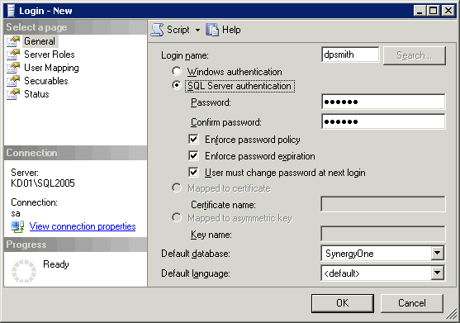Click the Login name input field

point(350,55)
